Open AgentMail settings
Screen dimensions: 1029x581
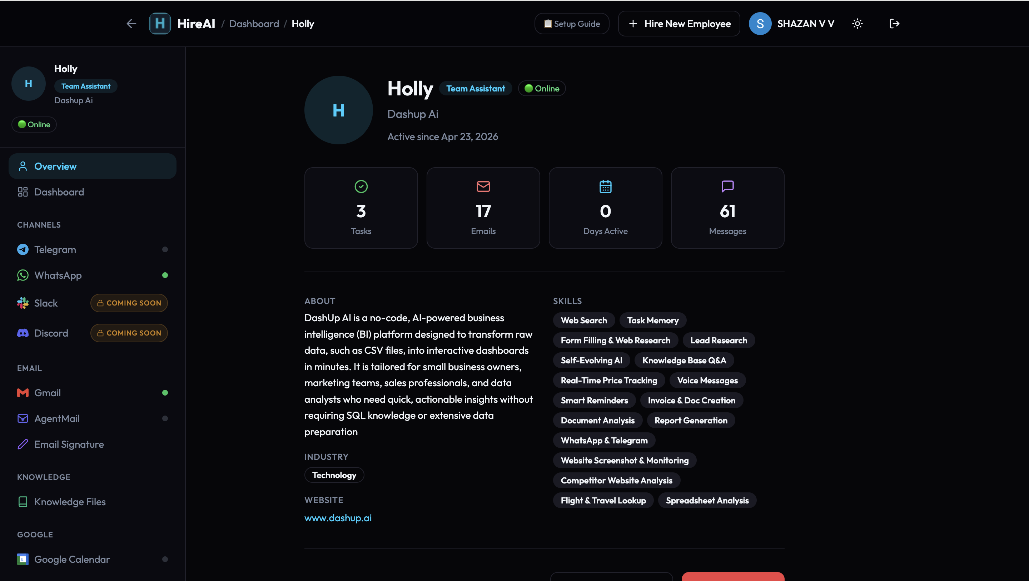[x=57, y=418]
